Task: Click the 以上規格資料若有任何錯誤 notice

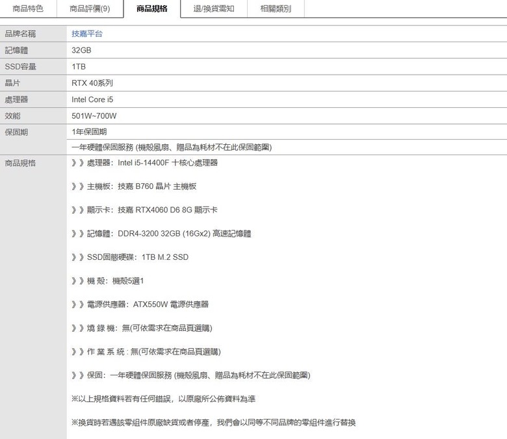Action: tap(164, 399)
